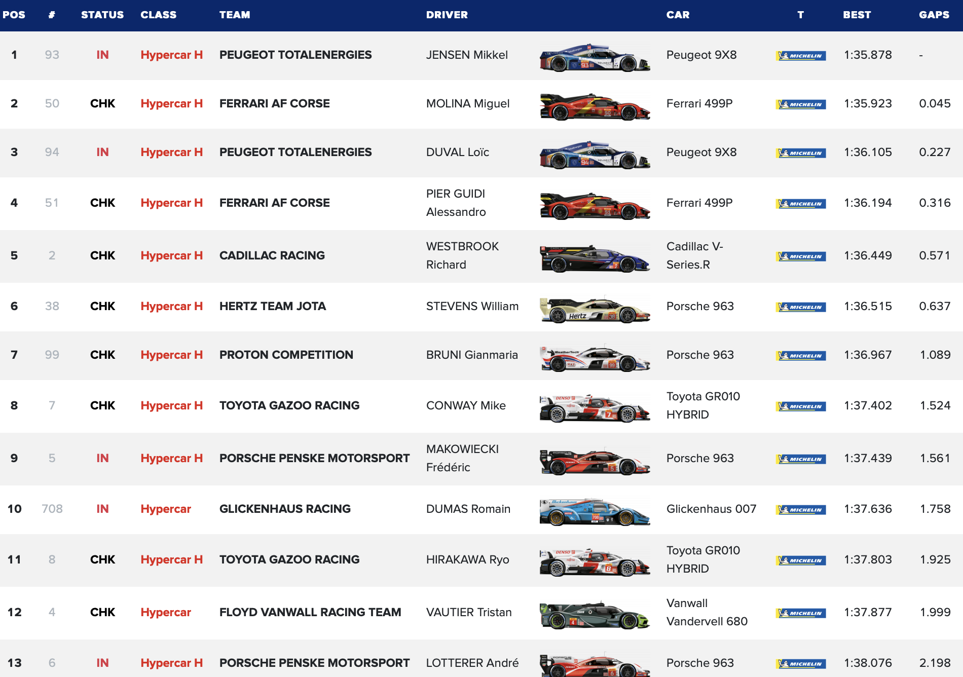Click the STATUS column header
963x677 pixels.
coord(102,15)
